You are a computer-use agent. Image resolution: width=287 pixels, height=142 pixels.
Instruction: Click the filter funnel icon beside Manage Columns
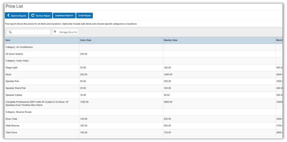click(55, 32)
